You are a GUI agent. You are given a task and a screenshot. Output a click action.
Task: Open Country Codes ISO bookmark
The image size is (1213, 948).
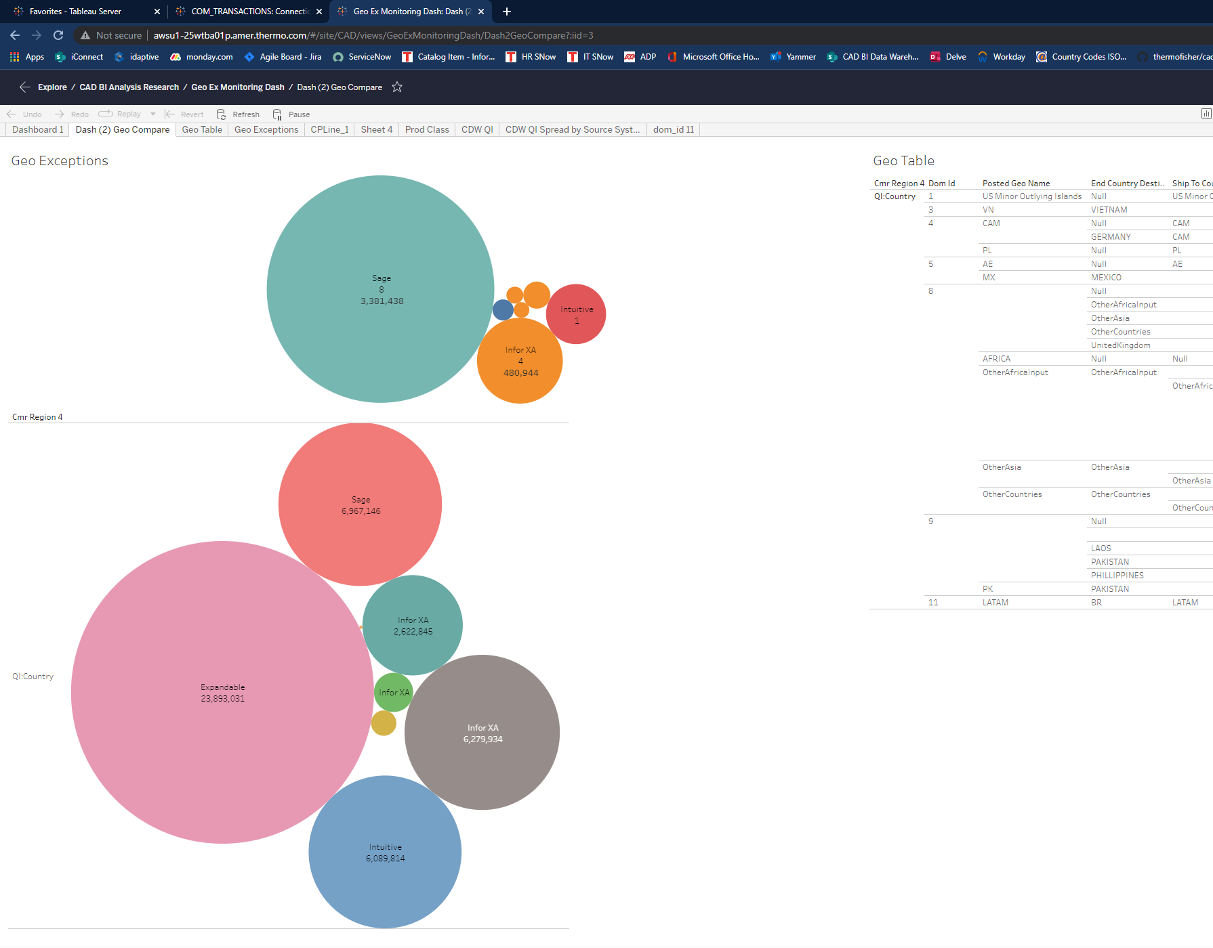(x=1082, y=57)
